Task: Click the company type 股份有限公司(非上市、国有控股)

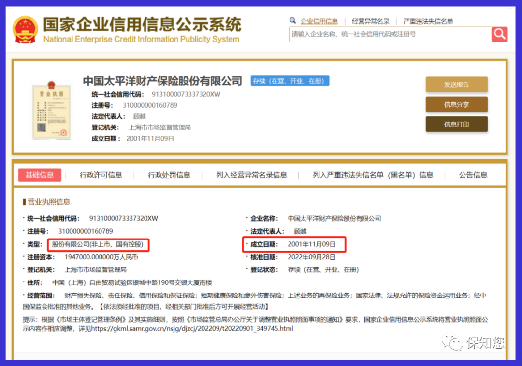Action: [98, 244]
